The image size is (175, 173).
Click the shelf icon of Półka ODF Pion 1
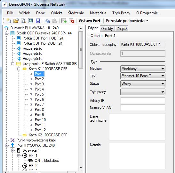pyautogui.click(x=19, y=38)
